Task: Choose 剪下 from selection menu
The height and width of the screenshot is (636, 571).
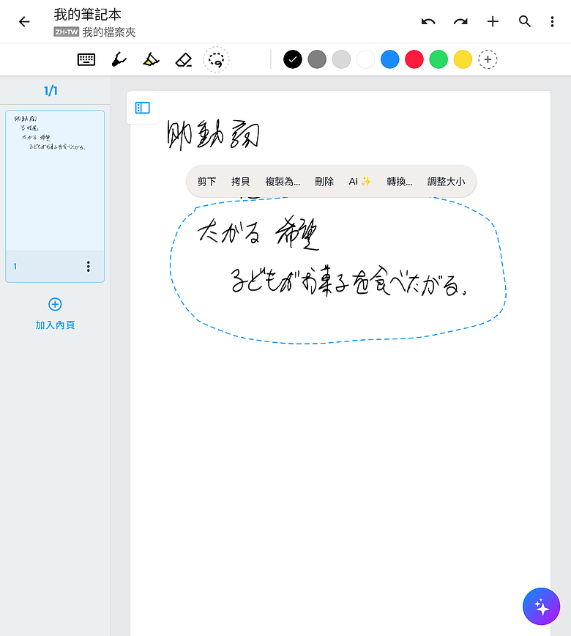Action: point(206,181)
